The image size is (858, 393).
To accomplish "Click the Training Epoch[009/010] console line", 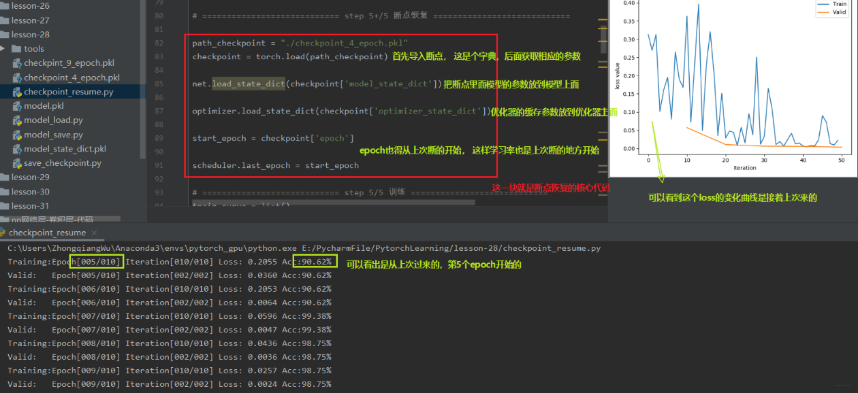I will [x=170, y=371].
